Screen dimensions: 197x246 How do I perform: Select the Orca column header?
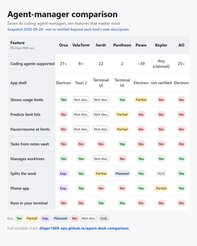[63, 45]
